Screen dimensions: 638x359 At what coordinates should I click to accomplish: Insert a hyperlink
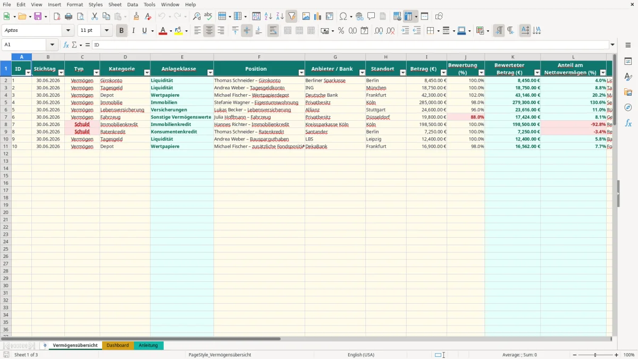click(x=359, y=16)
